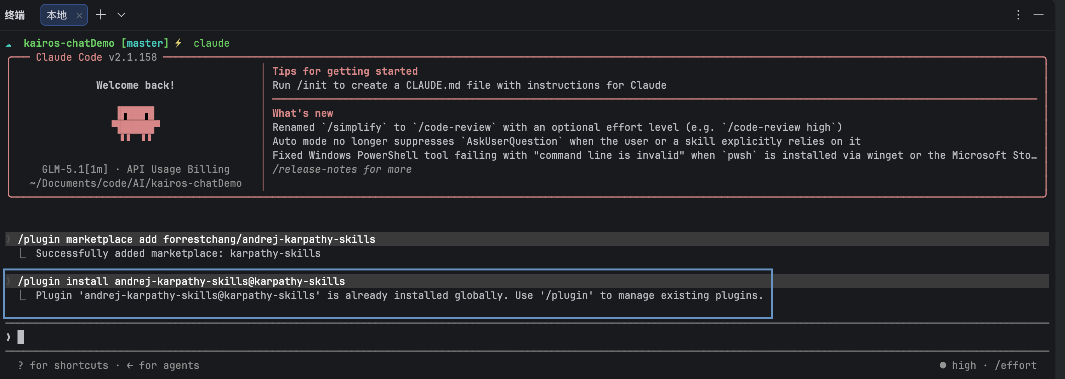Viewport: 1065px width, 379px height.
Task: Focus the Claude prompt input field
Action: point(527,337)
